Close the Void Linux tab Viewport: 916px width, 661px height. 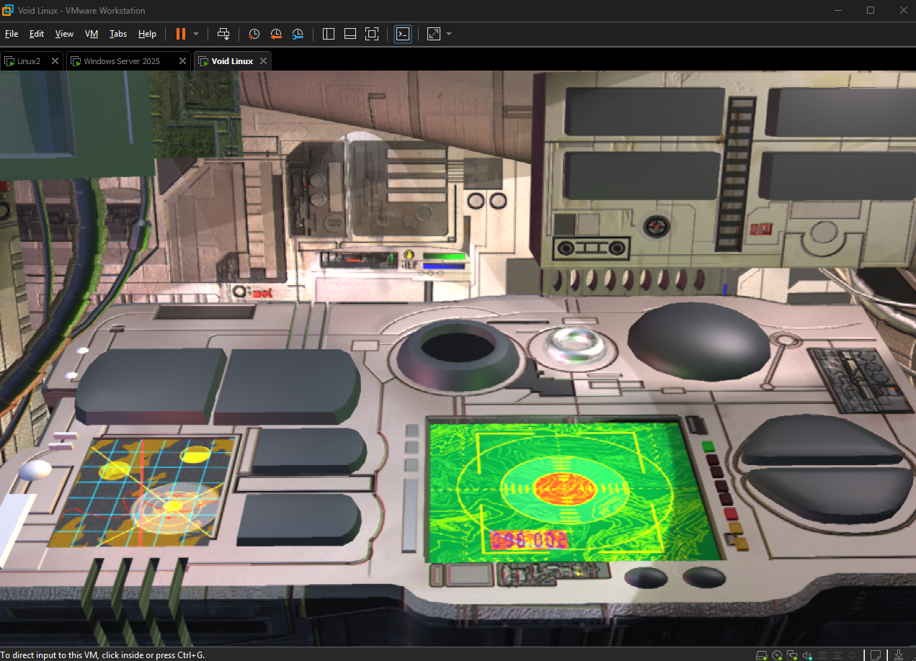pos(264,61)
